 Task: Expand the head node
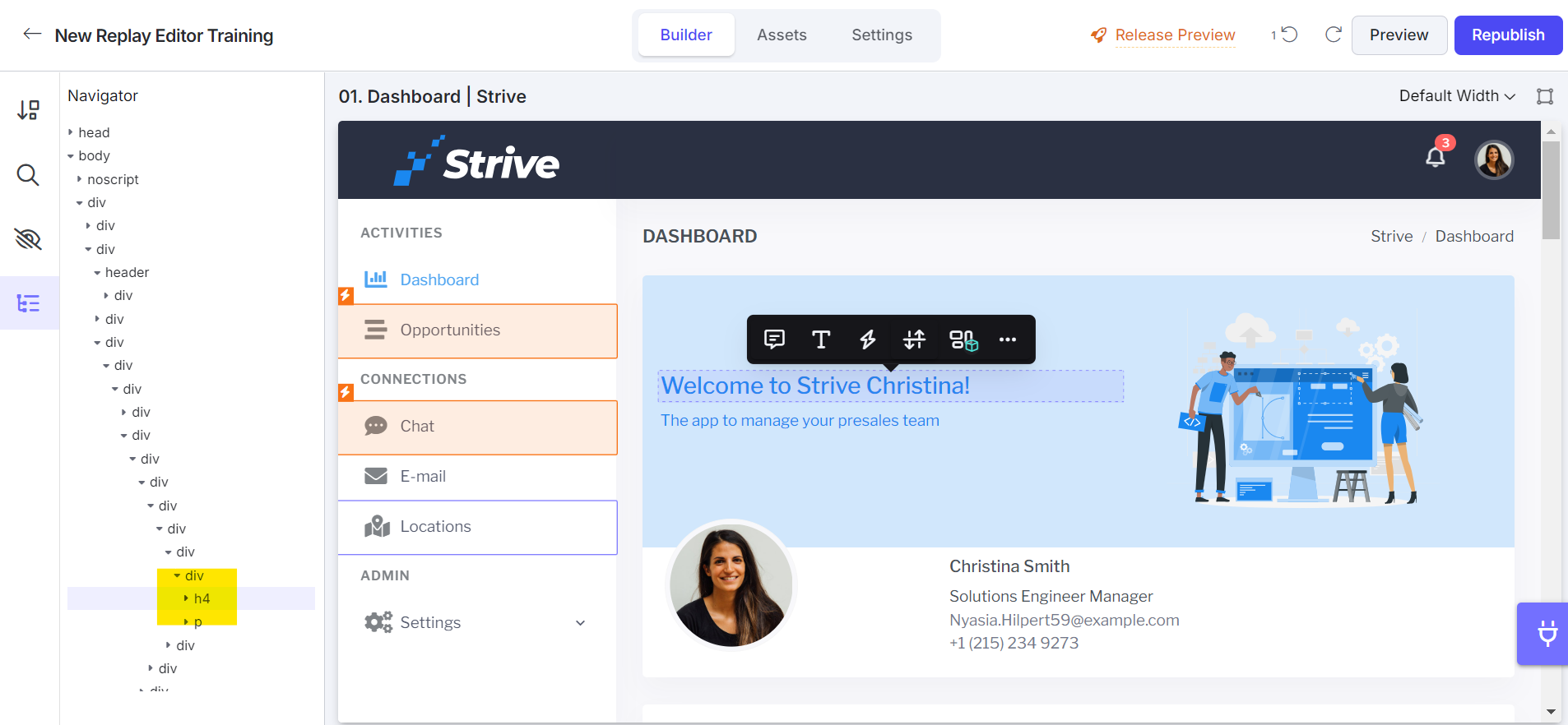click(x=71, y=132)
